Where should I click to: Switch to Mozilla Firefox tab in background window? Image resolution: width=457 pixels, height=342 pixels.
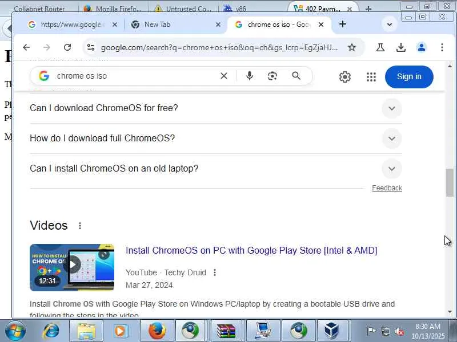pyautogui.click(x=114, y=9)
